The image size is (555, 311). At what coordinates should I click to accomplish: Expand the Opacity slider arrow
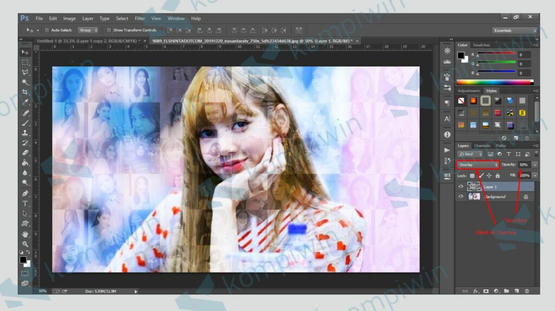(x=535, y=164)
